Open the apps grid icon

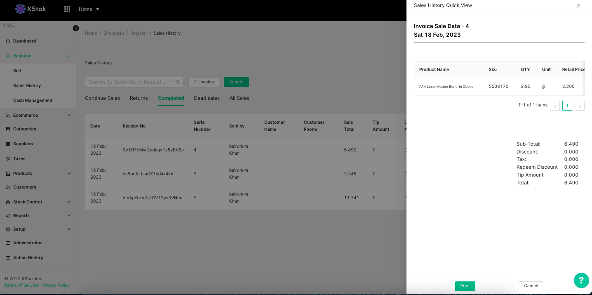coord(67,9)
